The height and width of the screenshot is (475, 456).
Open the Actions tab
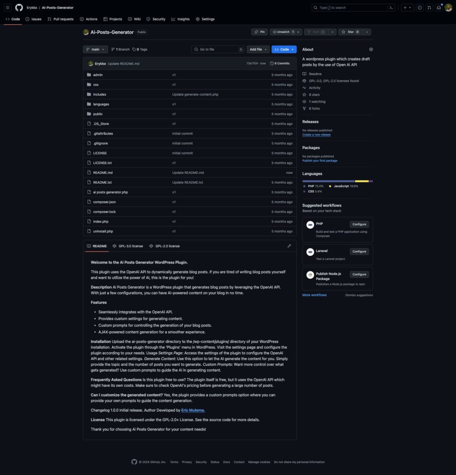click(89, 19)
